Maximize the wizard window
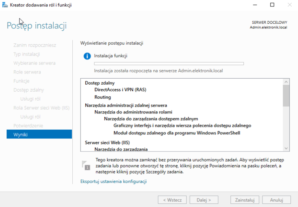This screenshot has height=207, width=298. tap(272, 5)
